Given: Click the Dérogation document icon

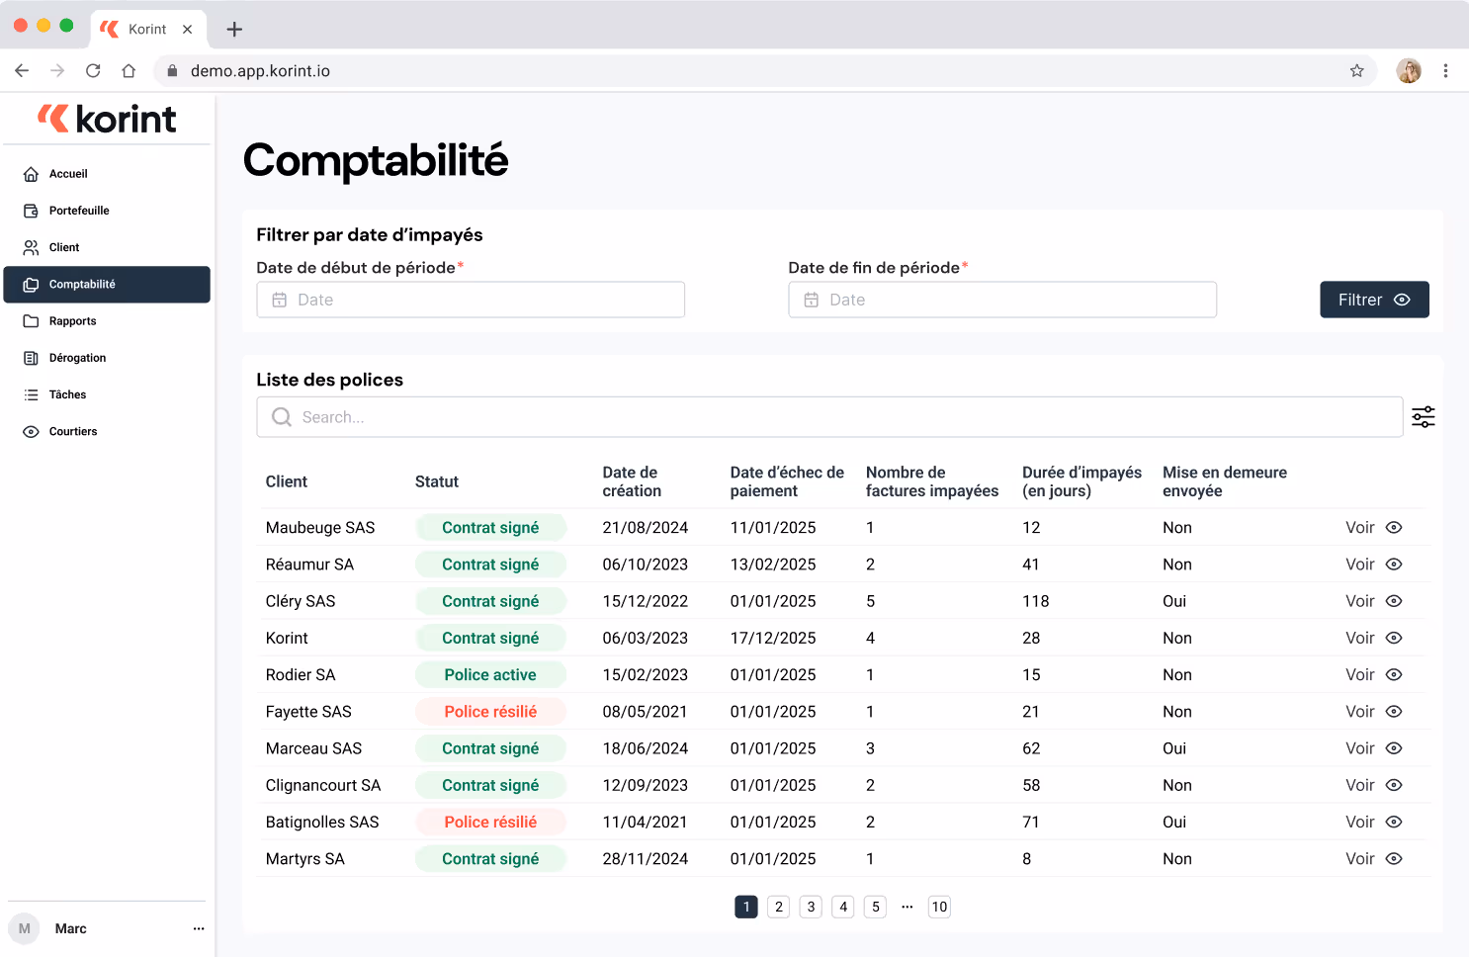Looking at the screenshot, I should (x=31, y=358).
